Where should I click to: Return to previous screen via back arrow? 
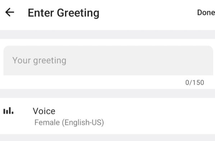tap(10, 12)
